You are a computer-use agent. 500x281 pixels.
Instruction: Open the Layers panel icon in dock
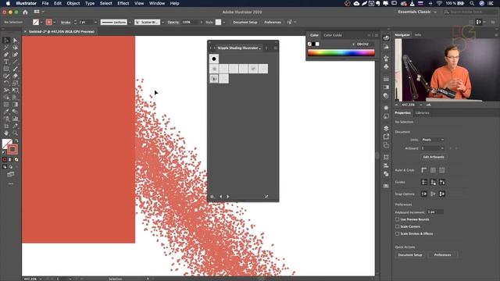[x=386, y=128]
